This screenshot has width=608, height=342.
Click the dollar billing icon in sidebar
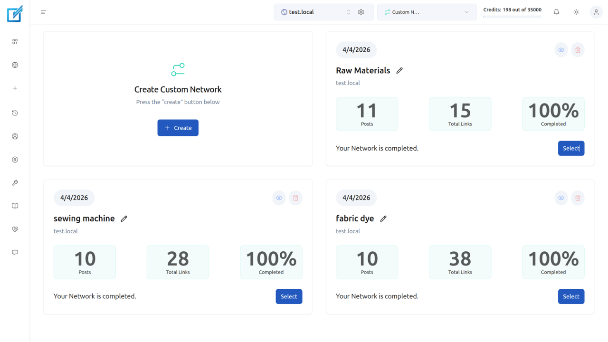[x=15, y=160]
